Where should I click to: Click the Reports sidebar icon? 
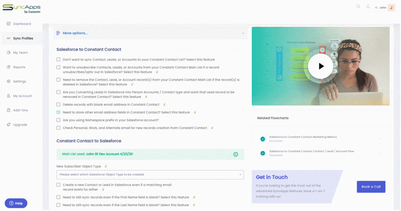pos(8,67)
